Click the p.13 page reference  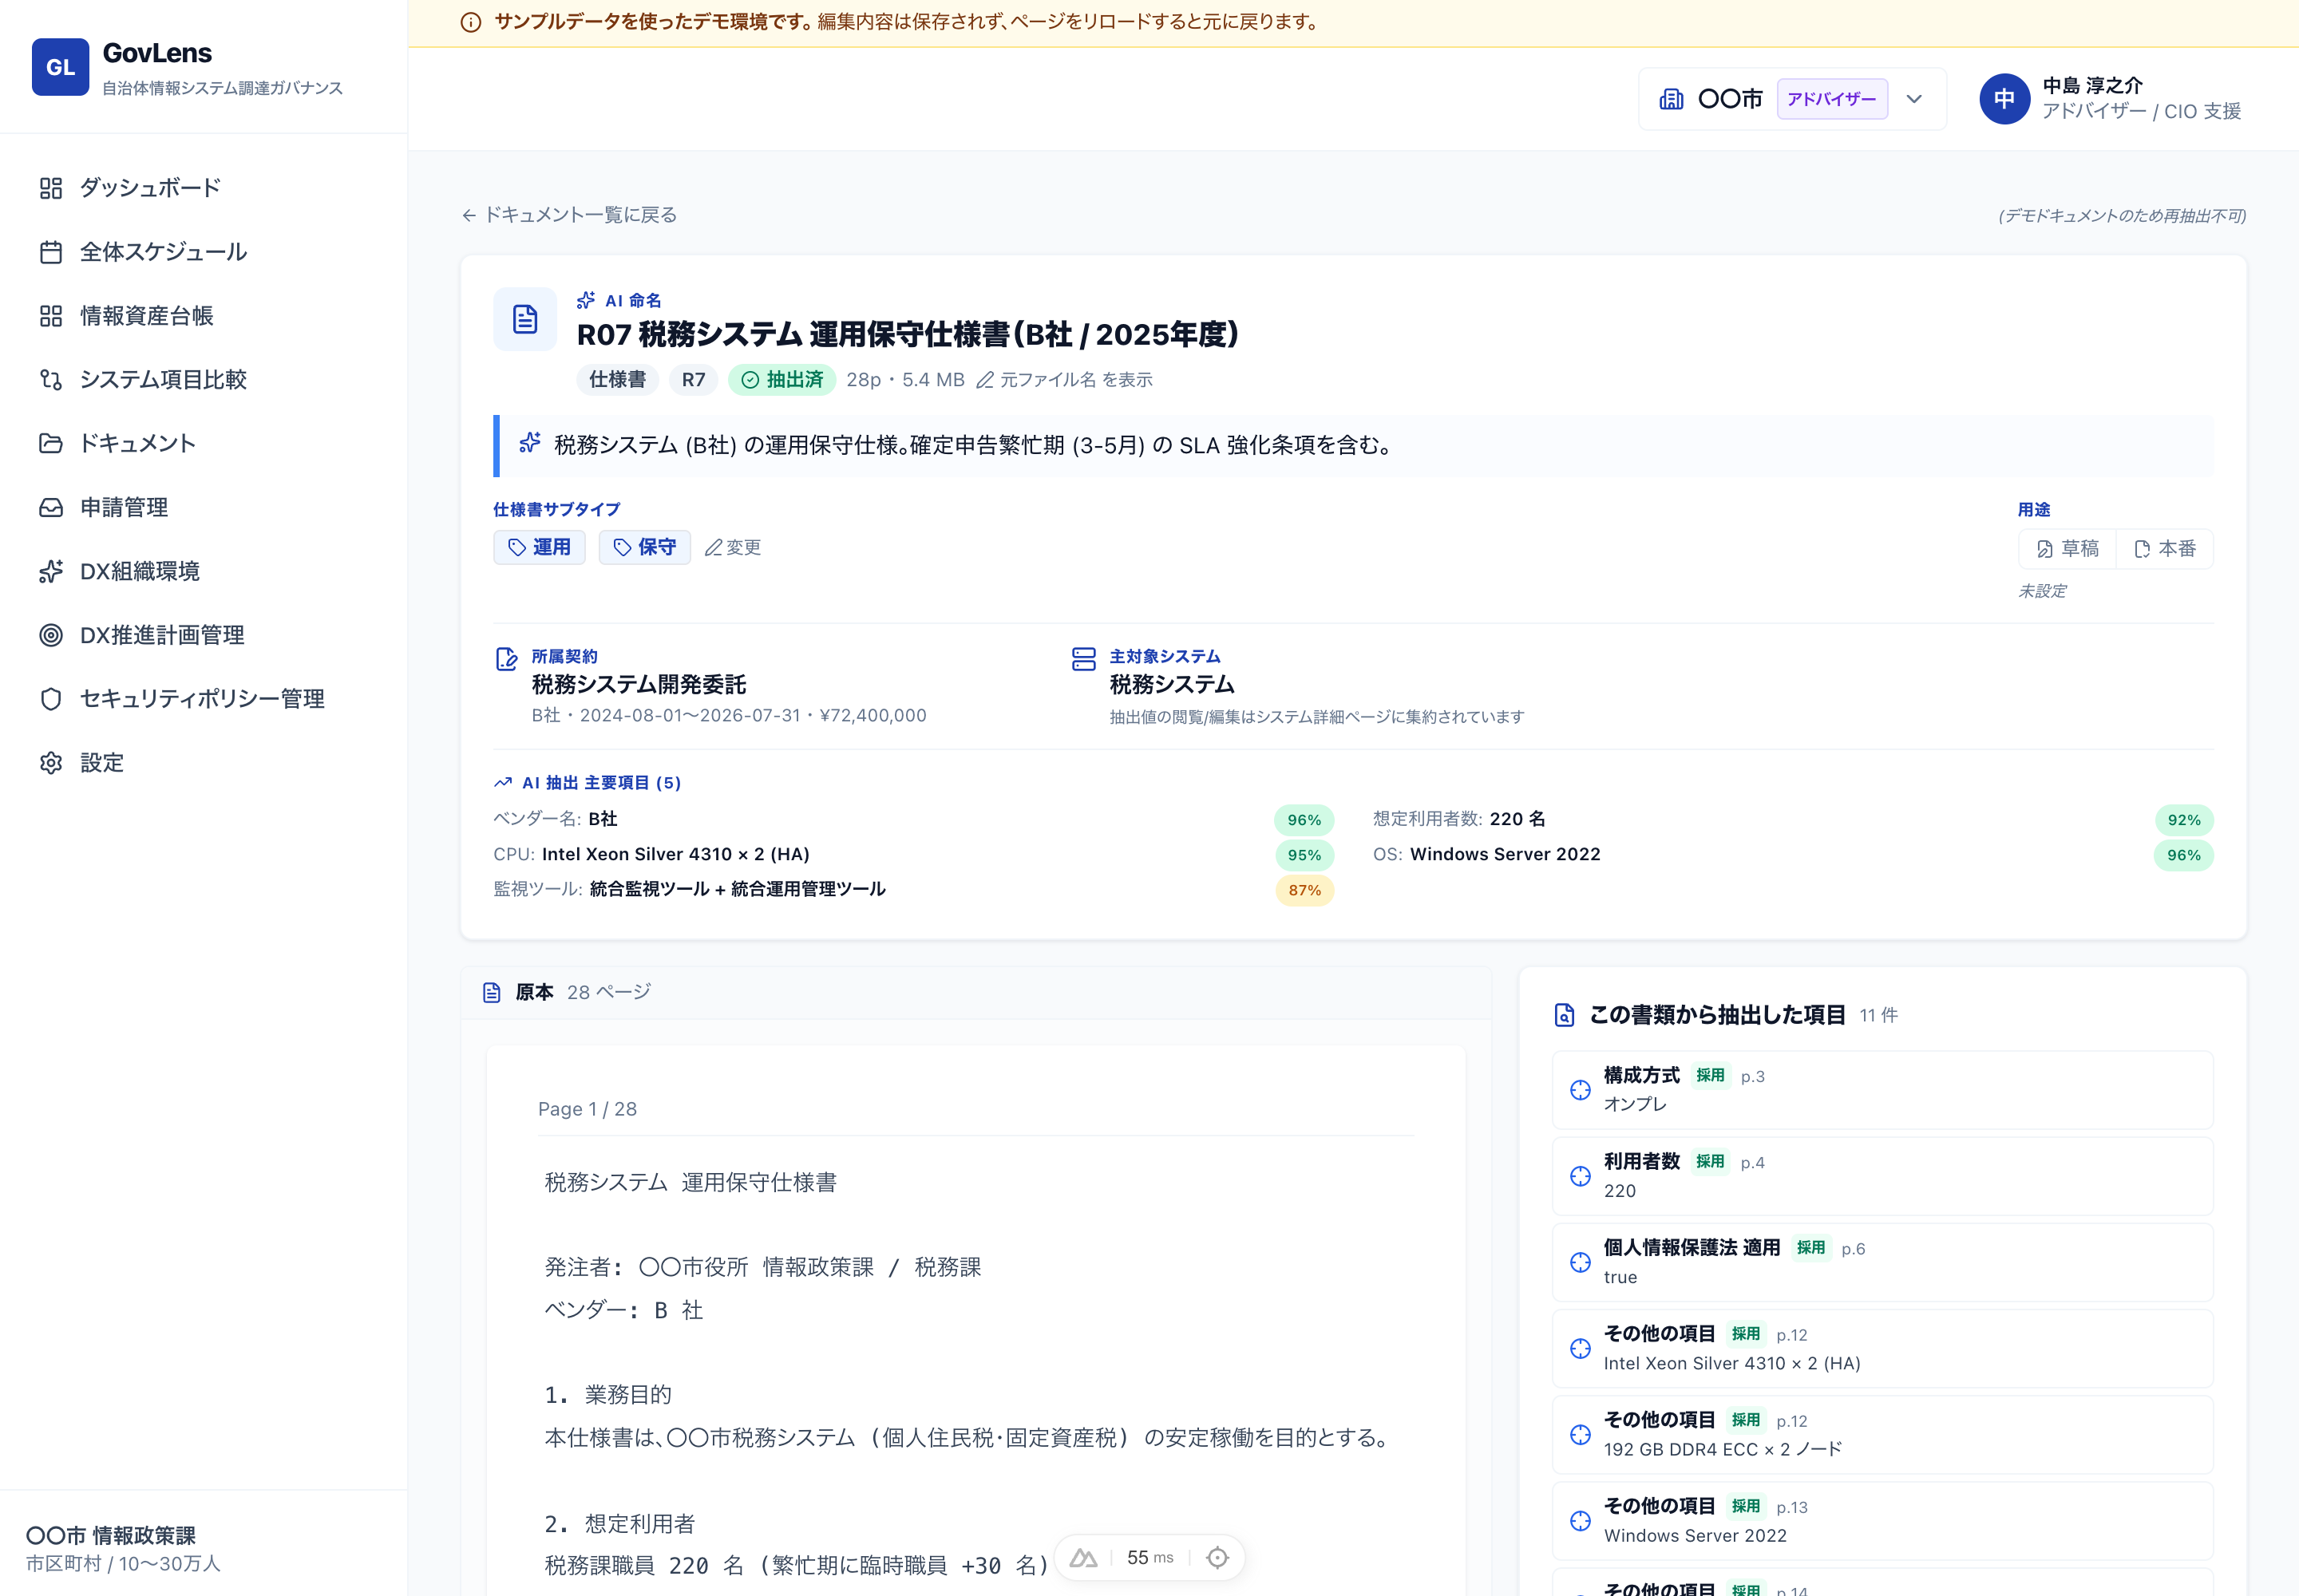point(1791,1507)
